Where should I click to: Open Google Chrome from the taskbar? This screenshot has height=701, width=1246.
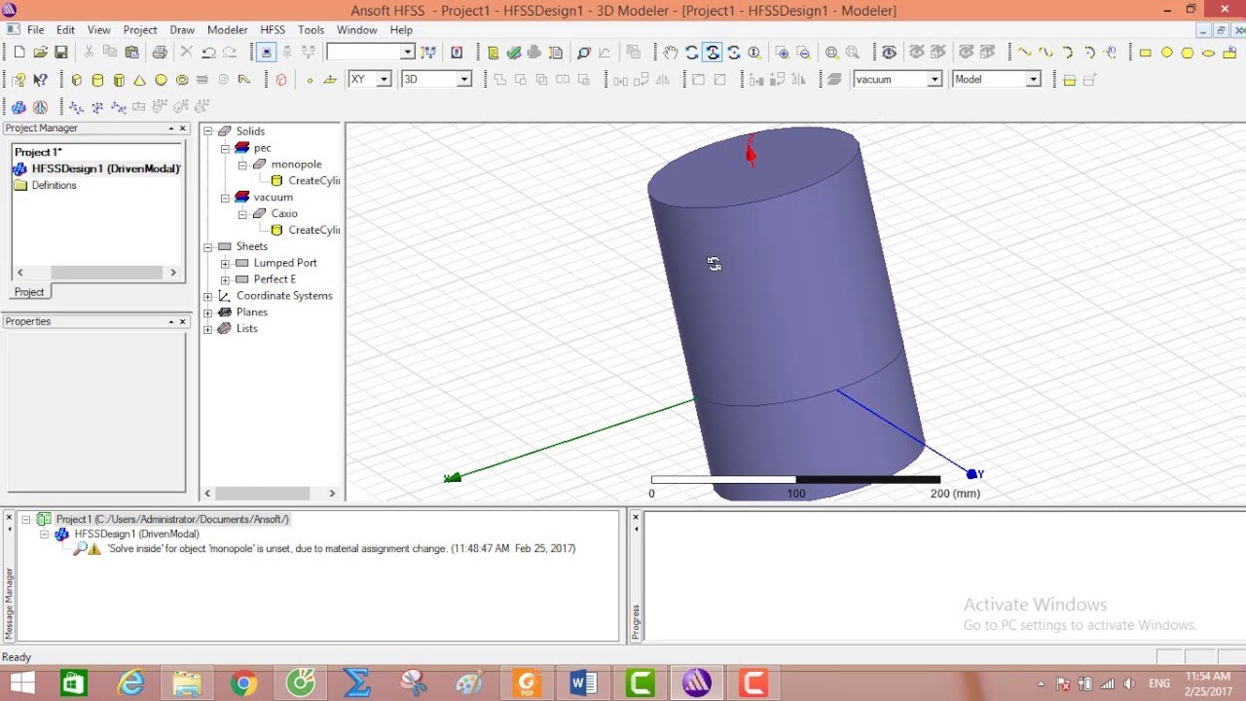point(244,683)
